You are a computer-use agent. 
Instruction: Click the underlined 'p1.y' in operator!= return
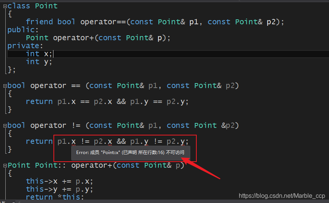pyautogui.click(x=139, y=142)
